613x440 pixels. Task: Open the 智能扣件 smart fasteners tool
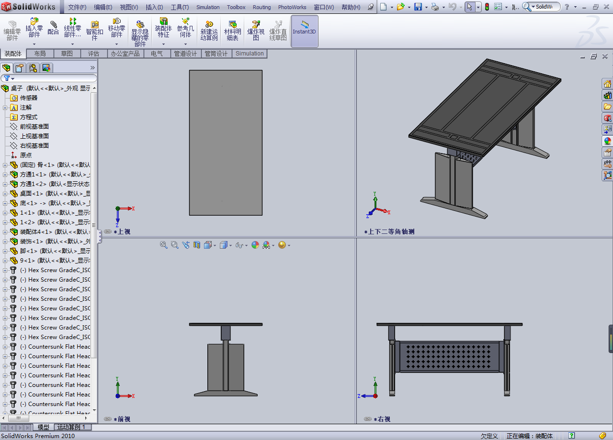pos(95,31)
